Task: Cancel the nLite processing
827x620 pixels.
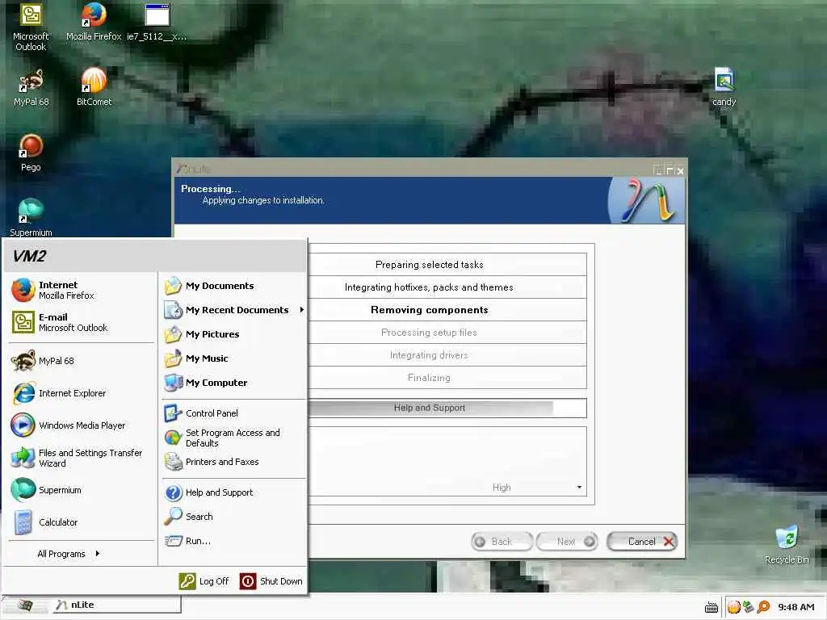Action: pyautogui.click(x=642, y=542)
